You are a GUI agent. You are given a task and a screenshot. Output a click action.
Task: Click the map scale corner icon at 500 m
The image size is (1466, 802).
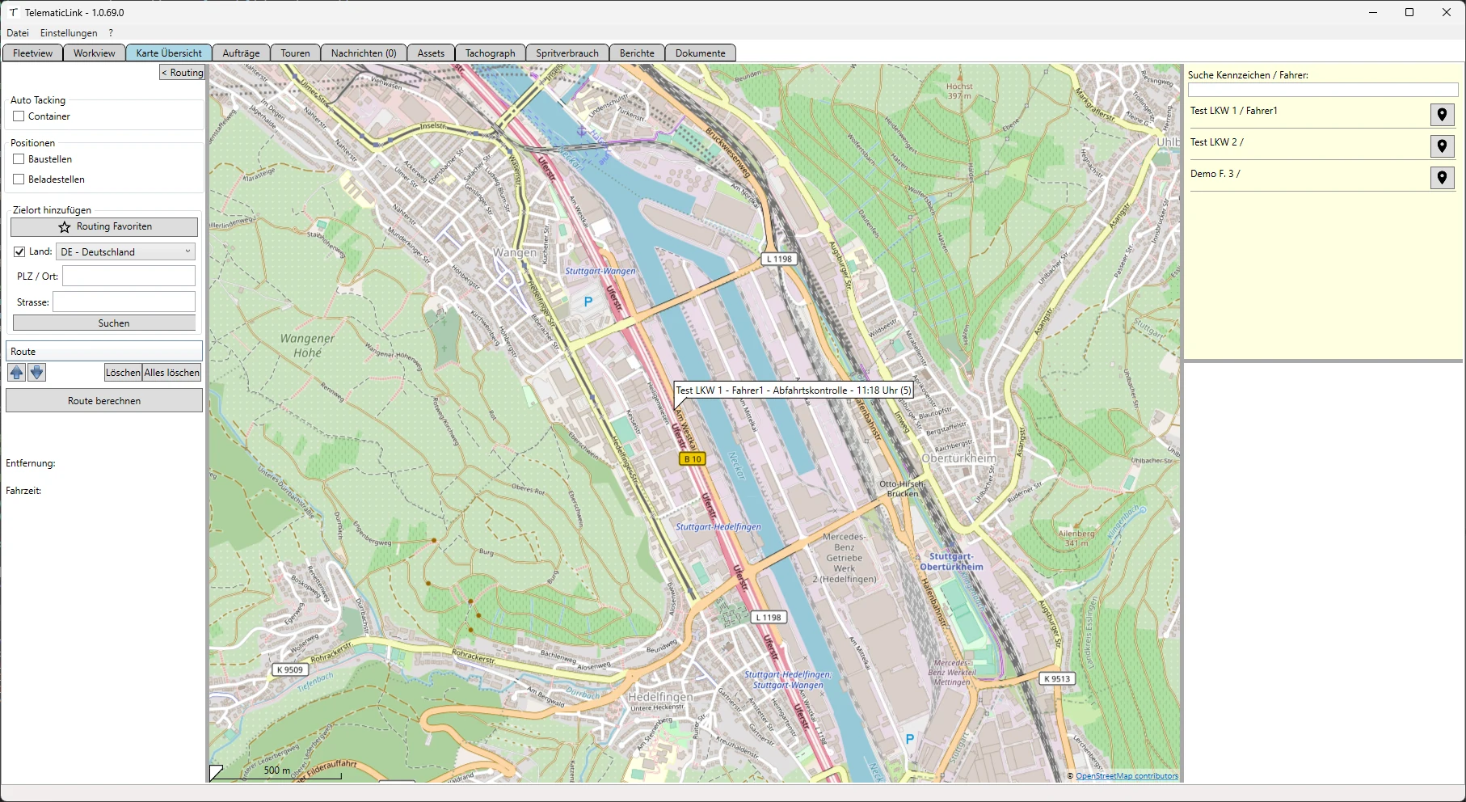click(216, 773)
